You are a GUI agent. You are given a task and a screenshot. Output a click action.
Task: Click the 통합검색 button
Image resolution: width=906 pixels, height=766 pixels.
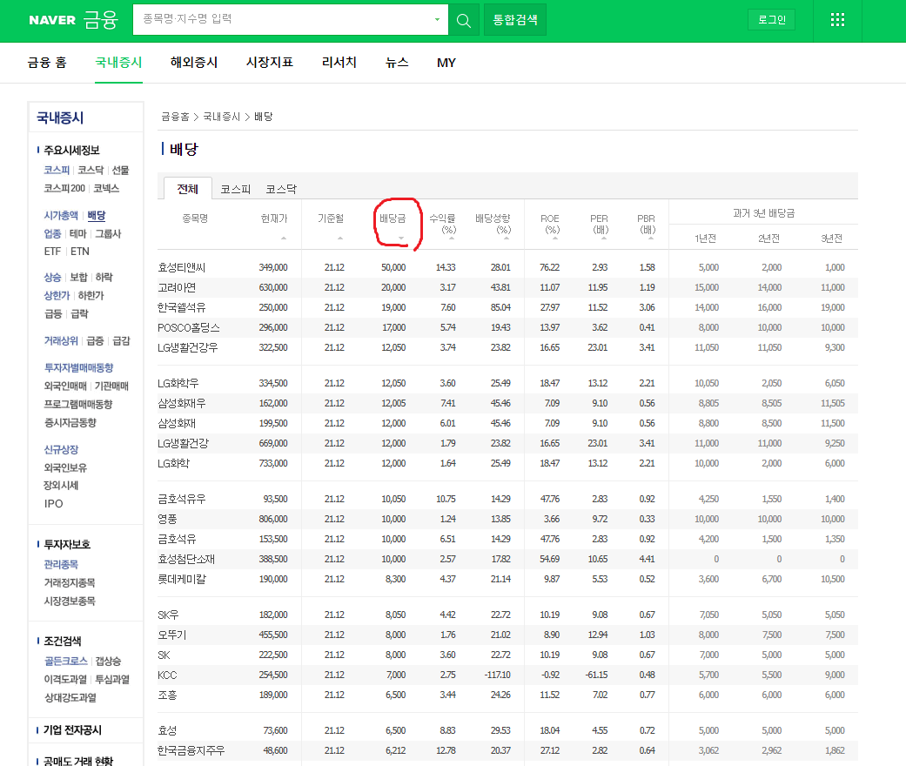[x=514, y=19]
